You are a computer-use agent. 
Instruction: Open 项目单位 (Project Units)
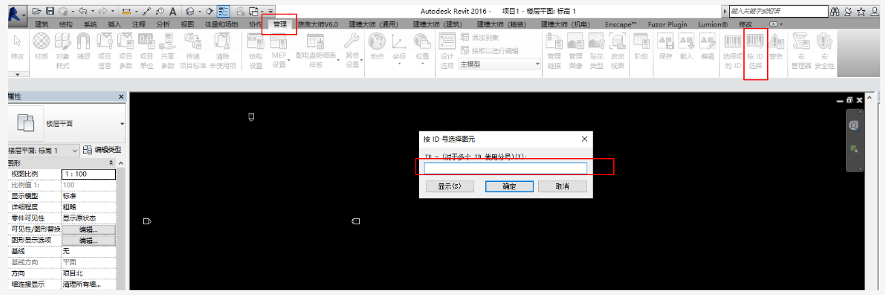tap(146, 51)
